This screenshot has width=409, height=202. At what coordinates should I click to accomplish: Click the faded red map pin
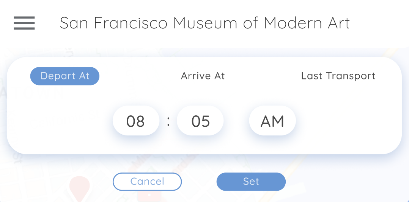coord(79,186)
